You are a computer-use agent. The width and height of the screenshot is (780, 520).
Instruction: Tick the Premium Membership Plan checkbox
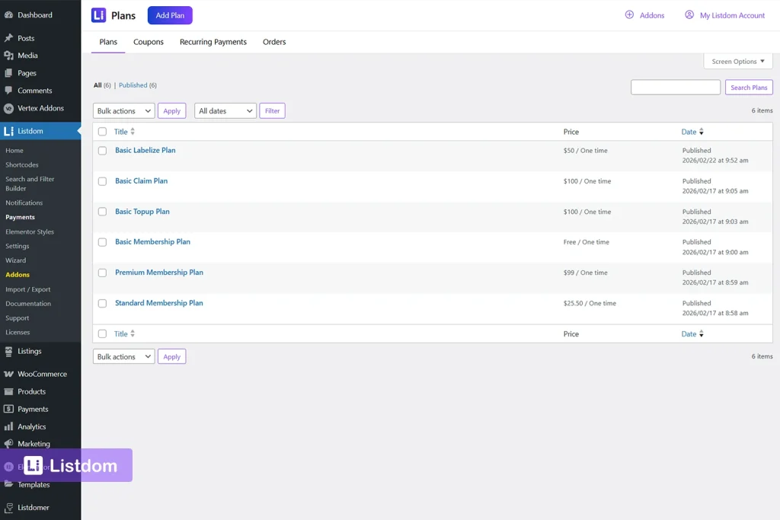(x=103, y=273)
